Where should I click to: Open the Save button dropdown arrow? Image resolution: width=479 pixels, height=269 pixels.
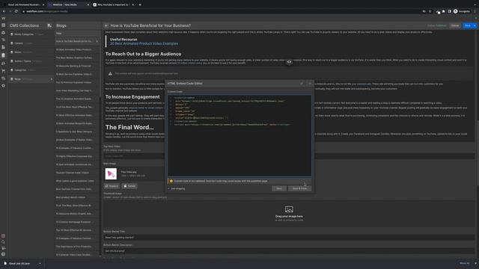[x=475, y=25]
